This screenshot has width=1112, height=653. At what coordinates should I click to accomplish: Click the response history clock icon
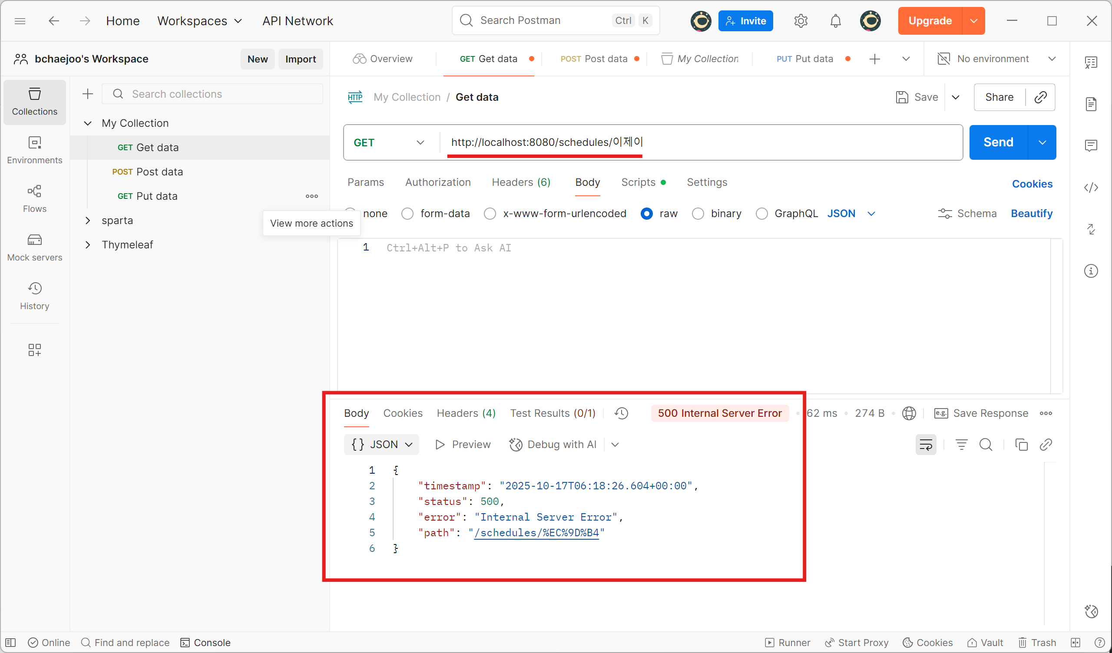(621, 413)
